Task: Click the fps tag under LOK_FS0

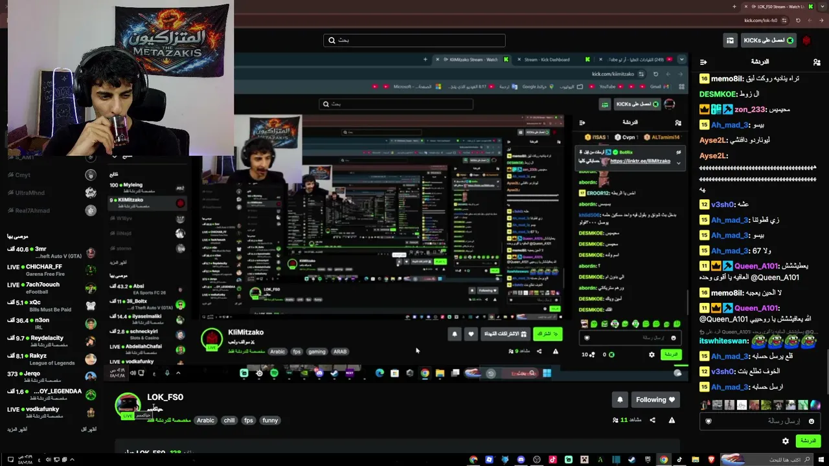Action: coord(249,420)
